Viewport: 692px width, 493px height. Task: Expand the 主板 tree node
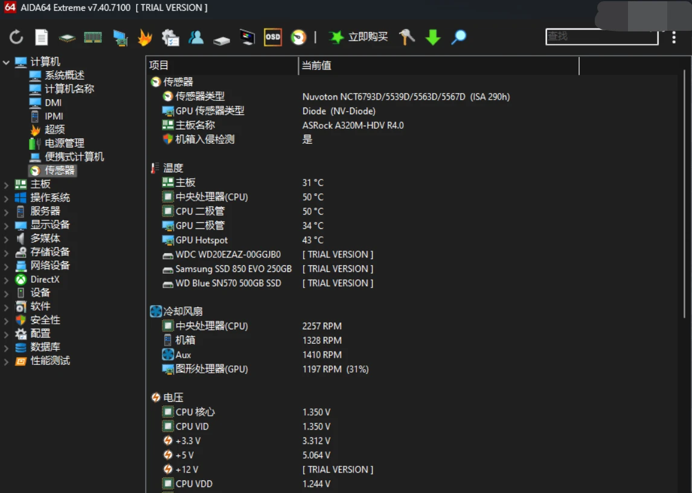6,185
